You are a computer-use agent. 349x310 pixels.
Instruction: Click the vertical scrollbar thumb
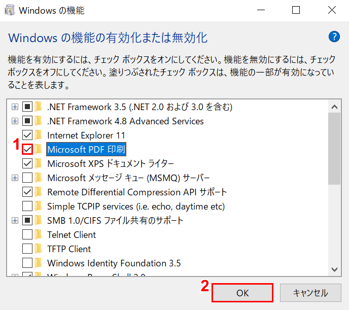coord(334,149)
